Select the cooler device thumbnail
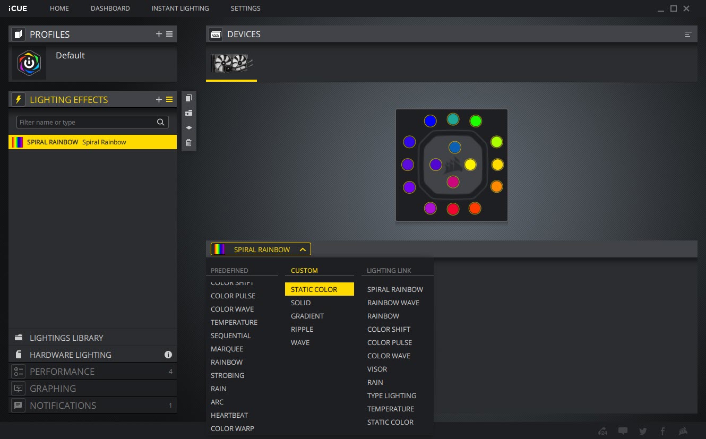706x439 pixels. pyautogui.click(x=231, y=64)
